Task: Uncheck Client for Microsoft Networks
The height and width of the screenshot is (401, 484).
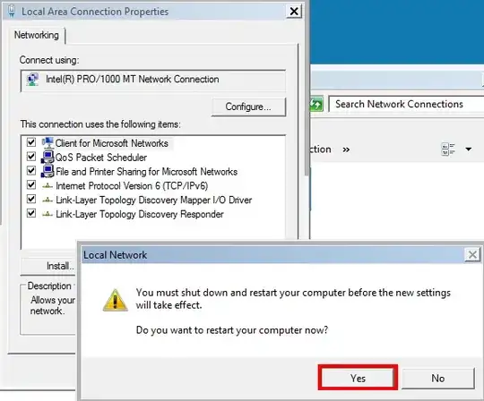Action: pos(31,142)
